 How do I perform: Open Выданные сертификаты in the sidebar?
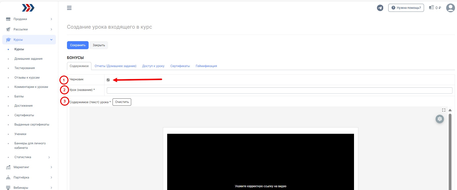click(x=32, y=124)
